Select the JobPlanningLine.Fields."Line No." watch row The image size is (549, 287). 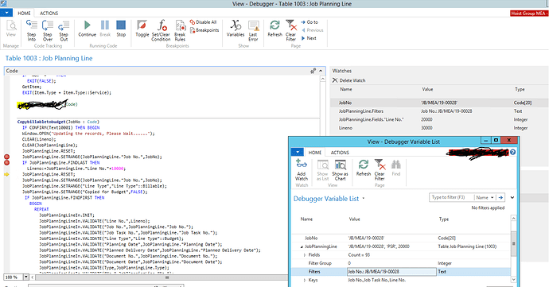439,120
